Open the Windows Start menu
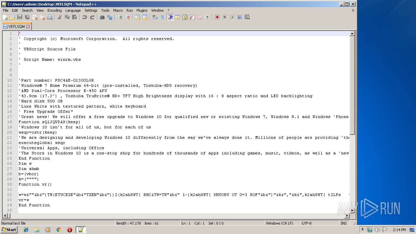This screenshot has width=416, height=234. (9, 230)
